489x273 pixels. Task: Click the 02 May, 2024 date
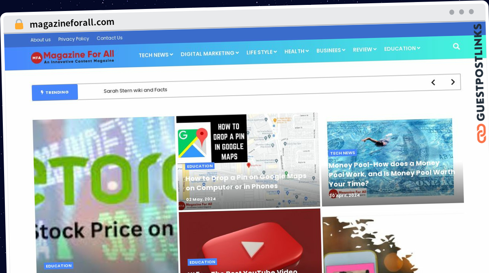pos(201,199)
